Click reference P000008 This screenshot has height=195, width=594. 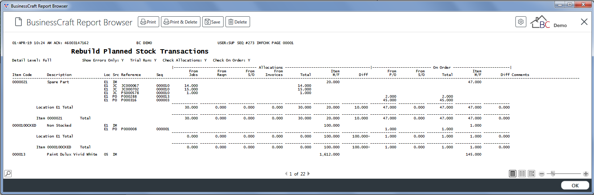tap(129, 129)
